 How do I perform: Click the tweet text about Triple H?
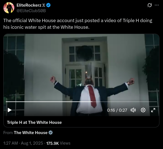78,24
